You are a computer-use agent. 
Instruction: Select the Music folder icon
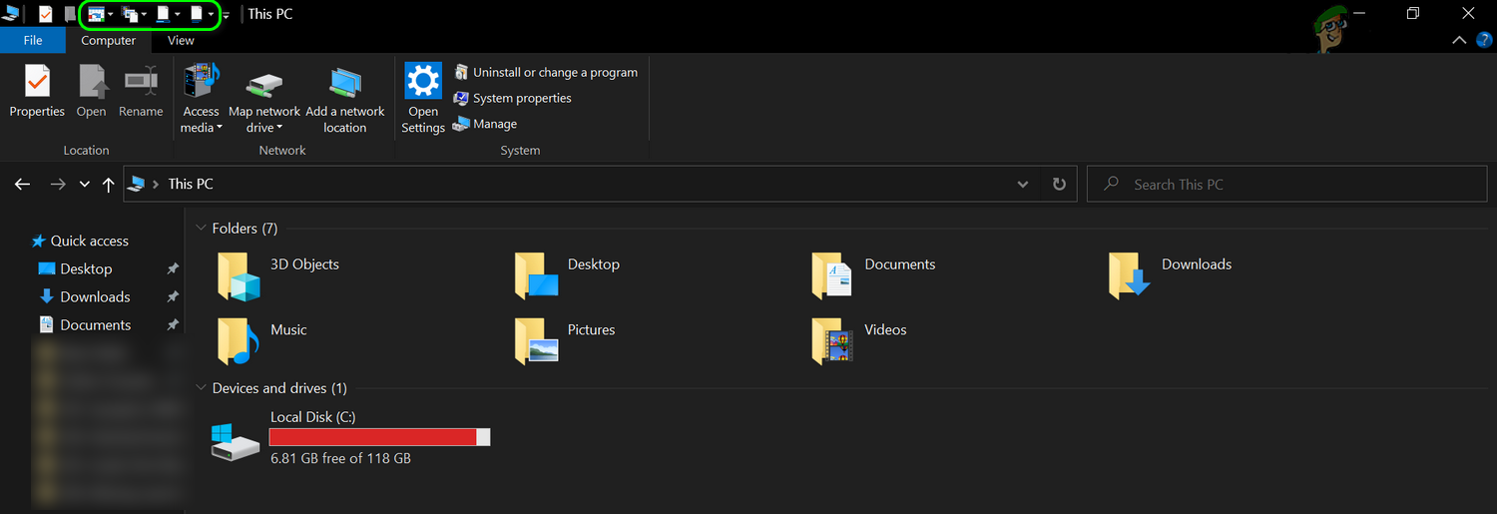(x=239, y=341)
